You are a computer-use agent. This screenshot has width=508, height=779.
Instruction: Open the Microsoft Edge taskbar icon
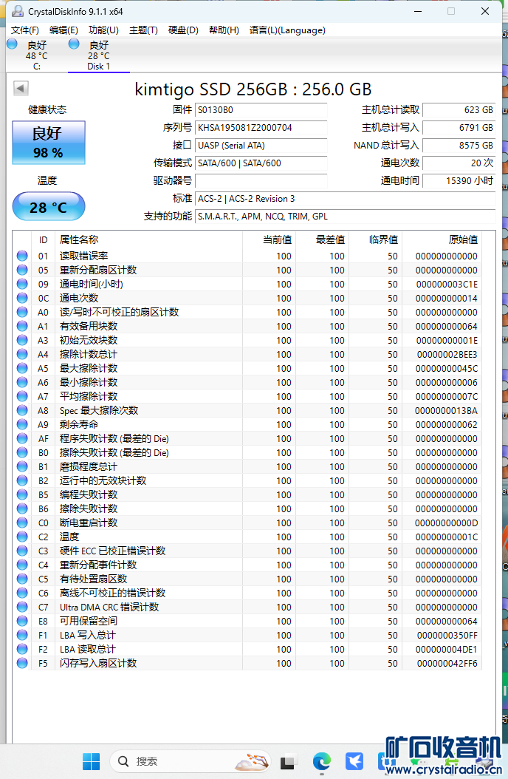click(321, 761)
